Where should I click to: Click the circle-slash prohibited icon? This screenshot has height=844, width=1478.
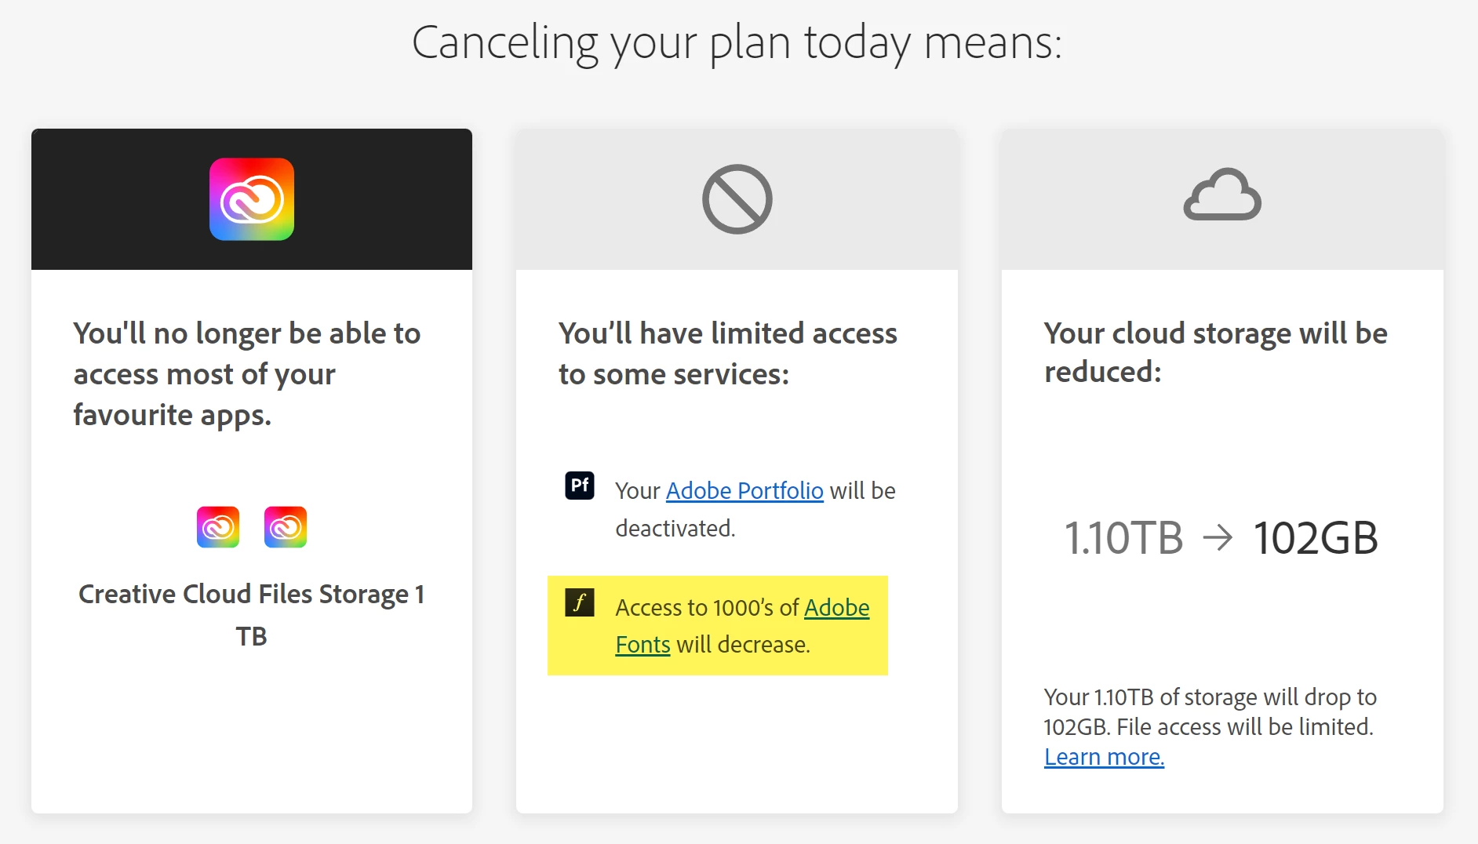(737, 199)
